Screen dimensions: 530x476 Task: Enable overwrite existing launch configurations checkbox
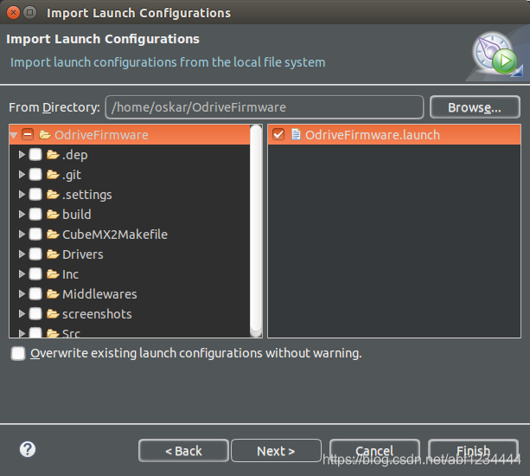coord(18,353)
